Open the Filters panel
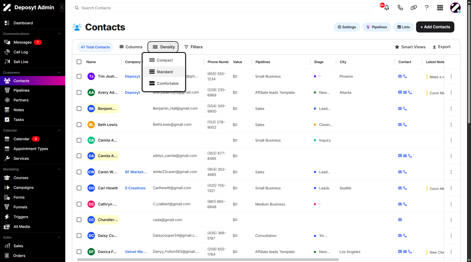The width and height of the screenshot is (471, 262). [193, 47]
